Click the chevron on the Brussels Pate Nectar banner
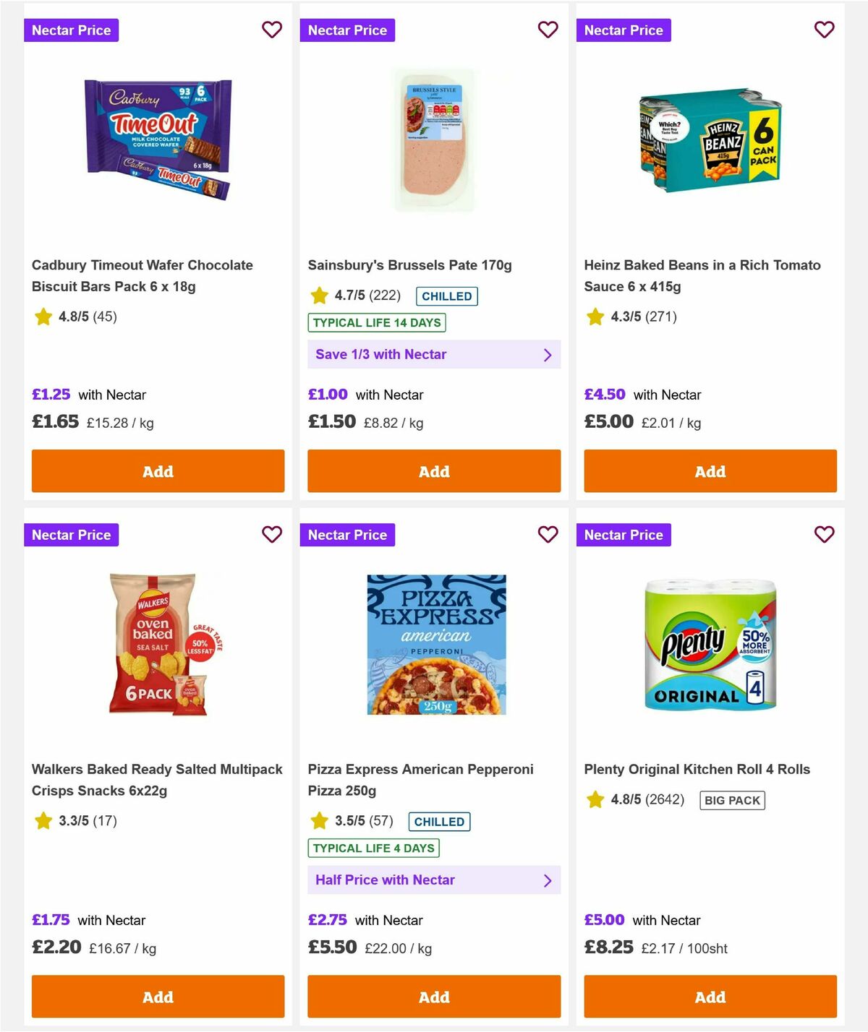 point(548,354)
